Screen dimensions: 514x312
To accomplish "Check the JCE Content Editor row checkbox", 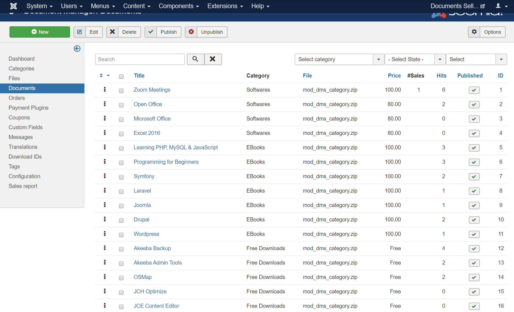I will [121, 307].
